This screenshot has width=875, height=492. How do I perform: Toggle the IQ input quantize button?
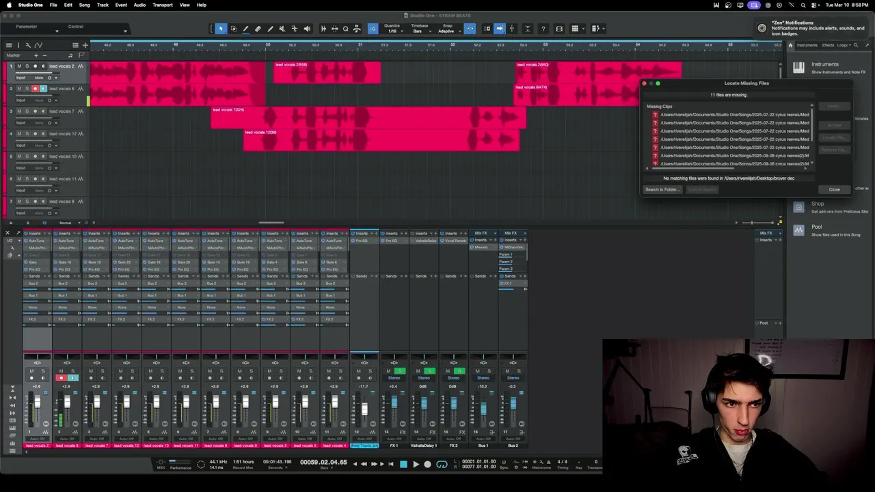point(373,29)
